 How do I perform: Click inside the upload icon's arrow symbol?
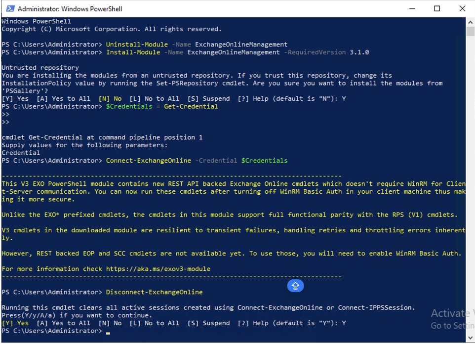click(295, 286)
